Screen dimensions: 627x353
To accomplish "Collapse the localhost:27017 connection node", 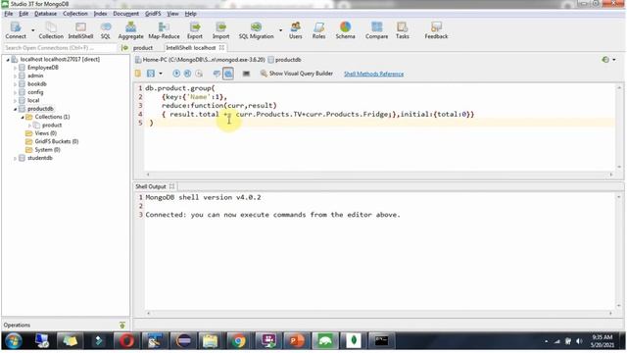I will pos(8,59).
